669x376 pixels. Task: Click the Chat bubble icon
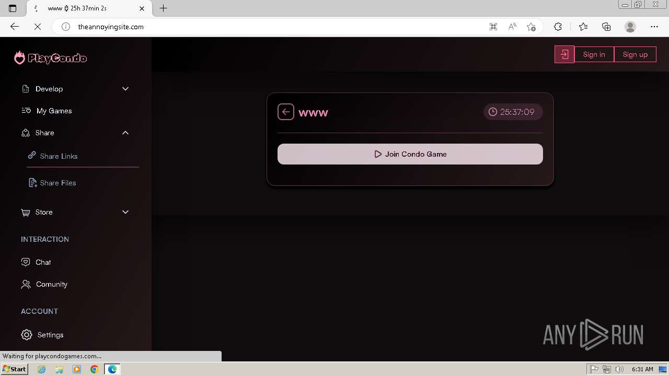tap(26, 262)
